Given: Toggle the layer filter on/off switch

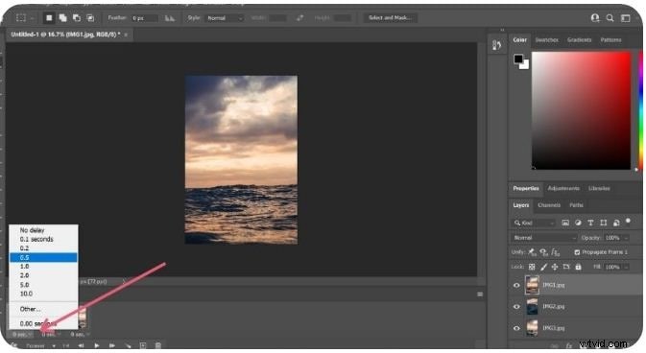Looking at the screenshot, I should click(x=628, y=222).
